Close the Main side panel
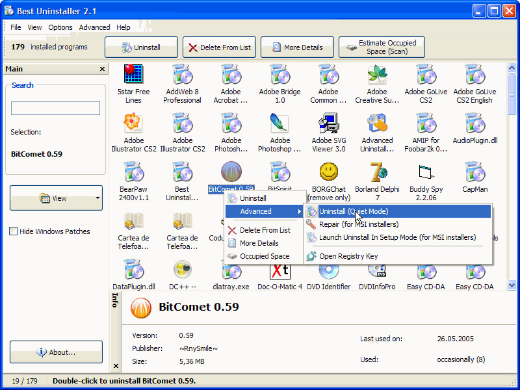Viewport: 520px width, 390px height. (102, 69)
